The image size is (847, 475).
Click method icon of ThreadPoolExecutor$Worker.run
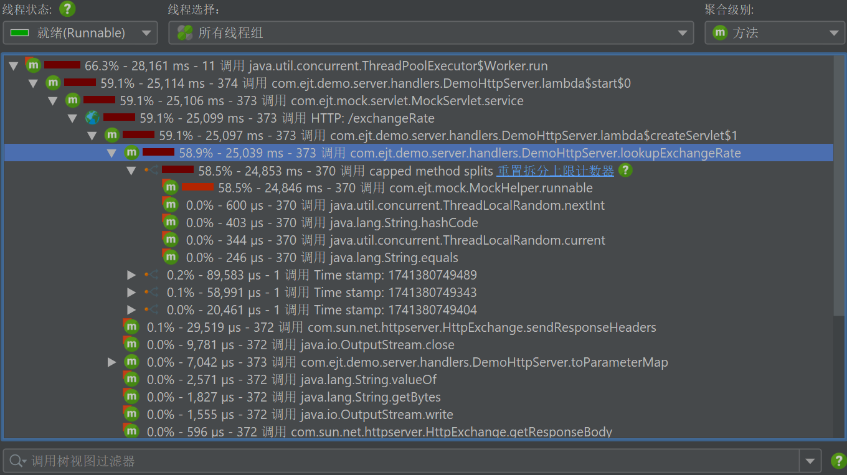33,65
